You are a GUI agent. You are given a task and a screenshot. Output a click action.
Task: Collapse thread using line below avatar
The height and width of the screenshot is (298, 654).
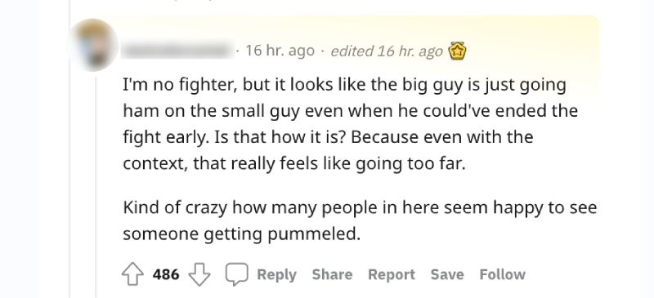point(96,187)
